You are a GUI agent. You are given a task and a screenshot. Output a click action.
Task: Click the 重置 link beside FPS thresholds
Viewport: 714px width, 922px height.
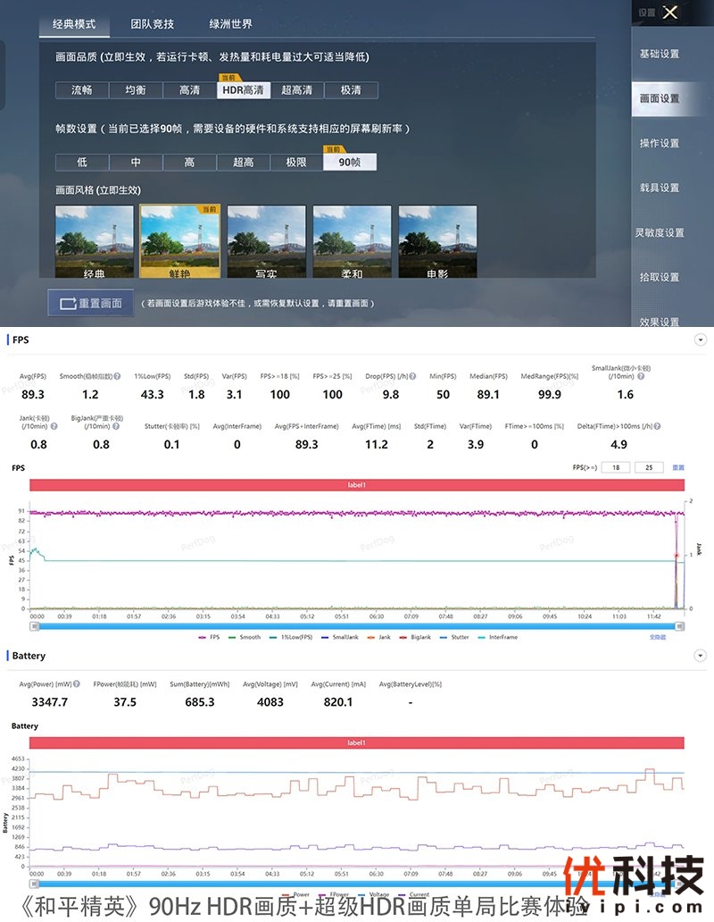(678, 467)
